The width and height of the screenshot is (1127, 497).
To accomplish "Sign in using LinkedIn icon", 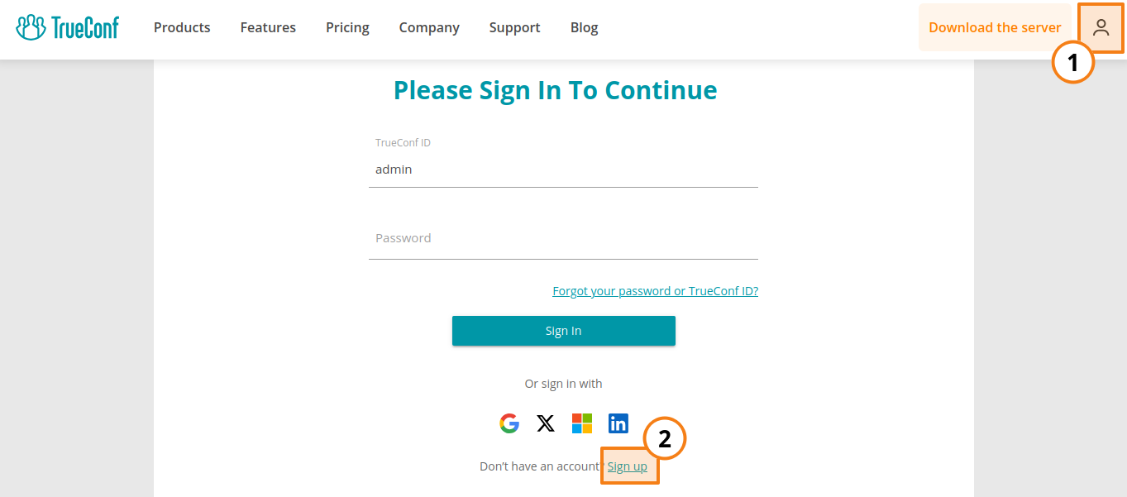I will [618, 423].
